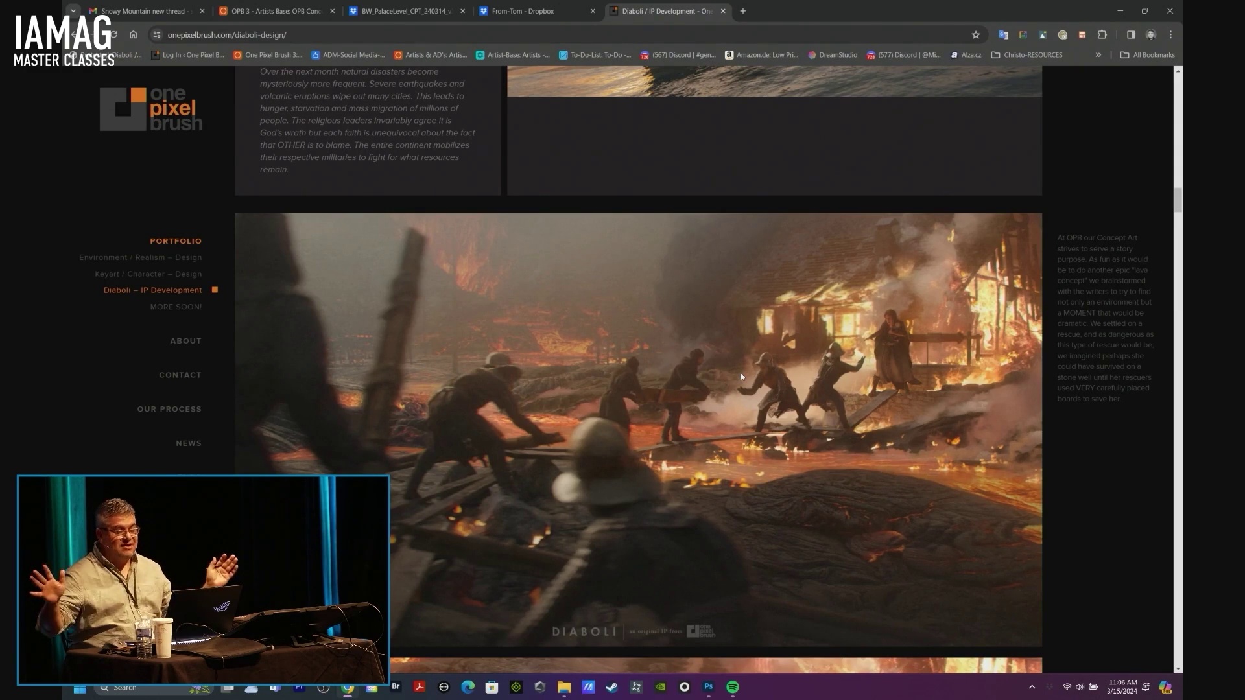Open NVIDIA app from taskbar
1245x700 pixels.
[x=660, y=687]
